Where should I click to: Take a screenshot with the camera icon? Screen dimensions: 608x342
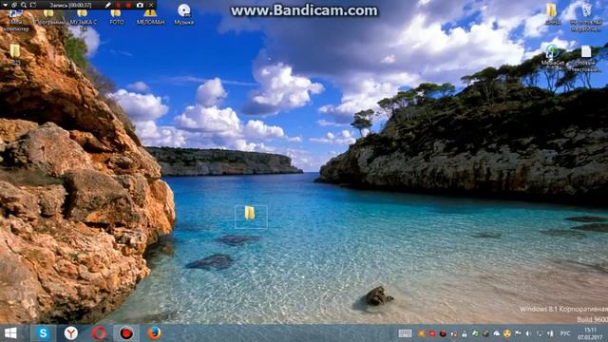(140, 5)
